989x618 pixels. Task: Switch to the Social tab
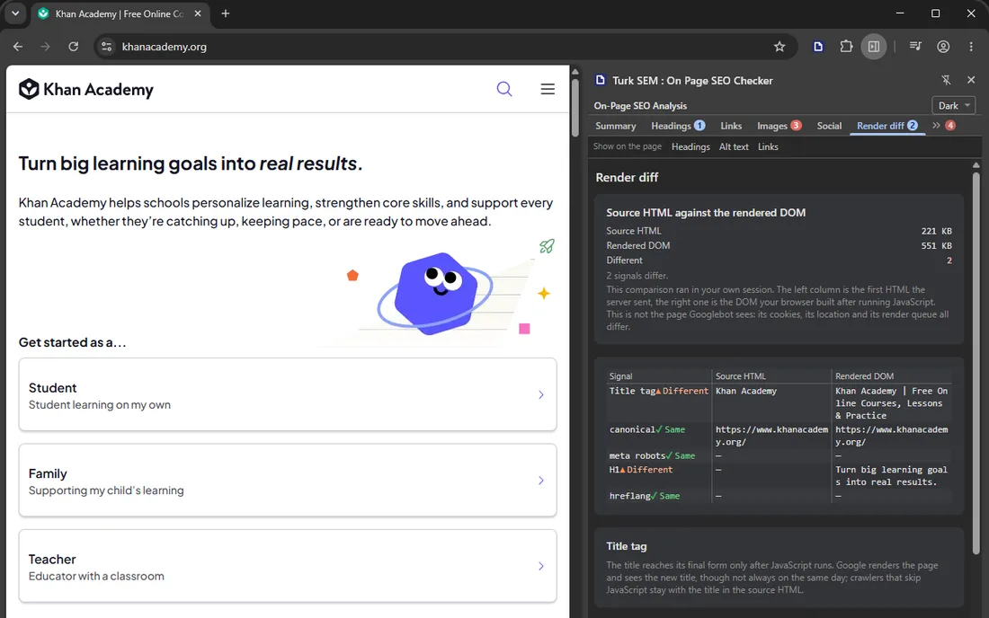(829, 126)
